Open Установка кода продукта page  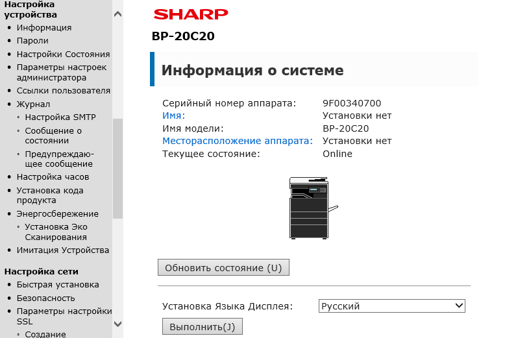pyautogui.click(x=50, y=195)
